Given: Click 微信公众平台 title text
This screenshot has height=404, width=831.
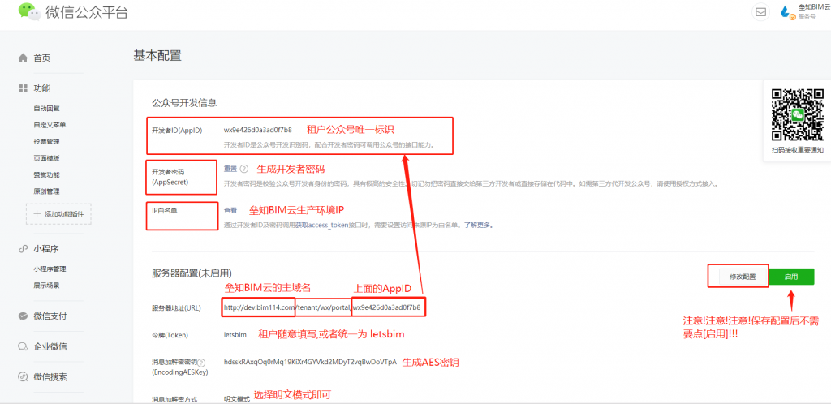Looking at the screenshot, I should tap(87, 11).
